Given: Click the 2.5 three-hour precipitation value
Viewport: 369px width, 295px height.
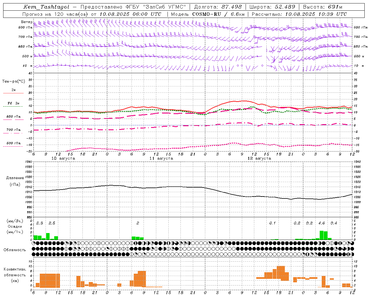Looking at the screenshot, I should [x=52, y=223].
